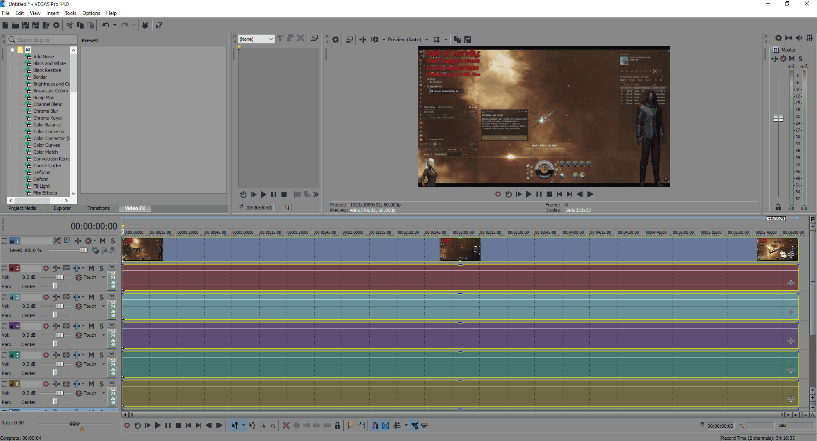Toggle the Enable Snapping magnet button
The image size is (817, 441).
click(x=375, y=425)
